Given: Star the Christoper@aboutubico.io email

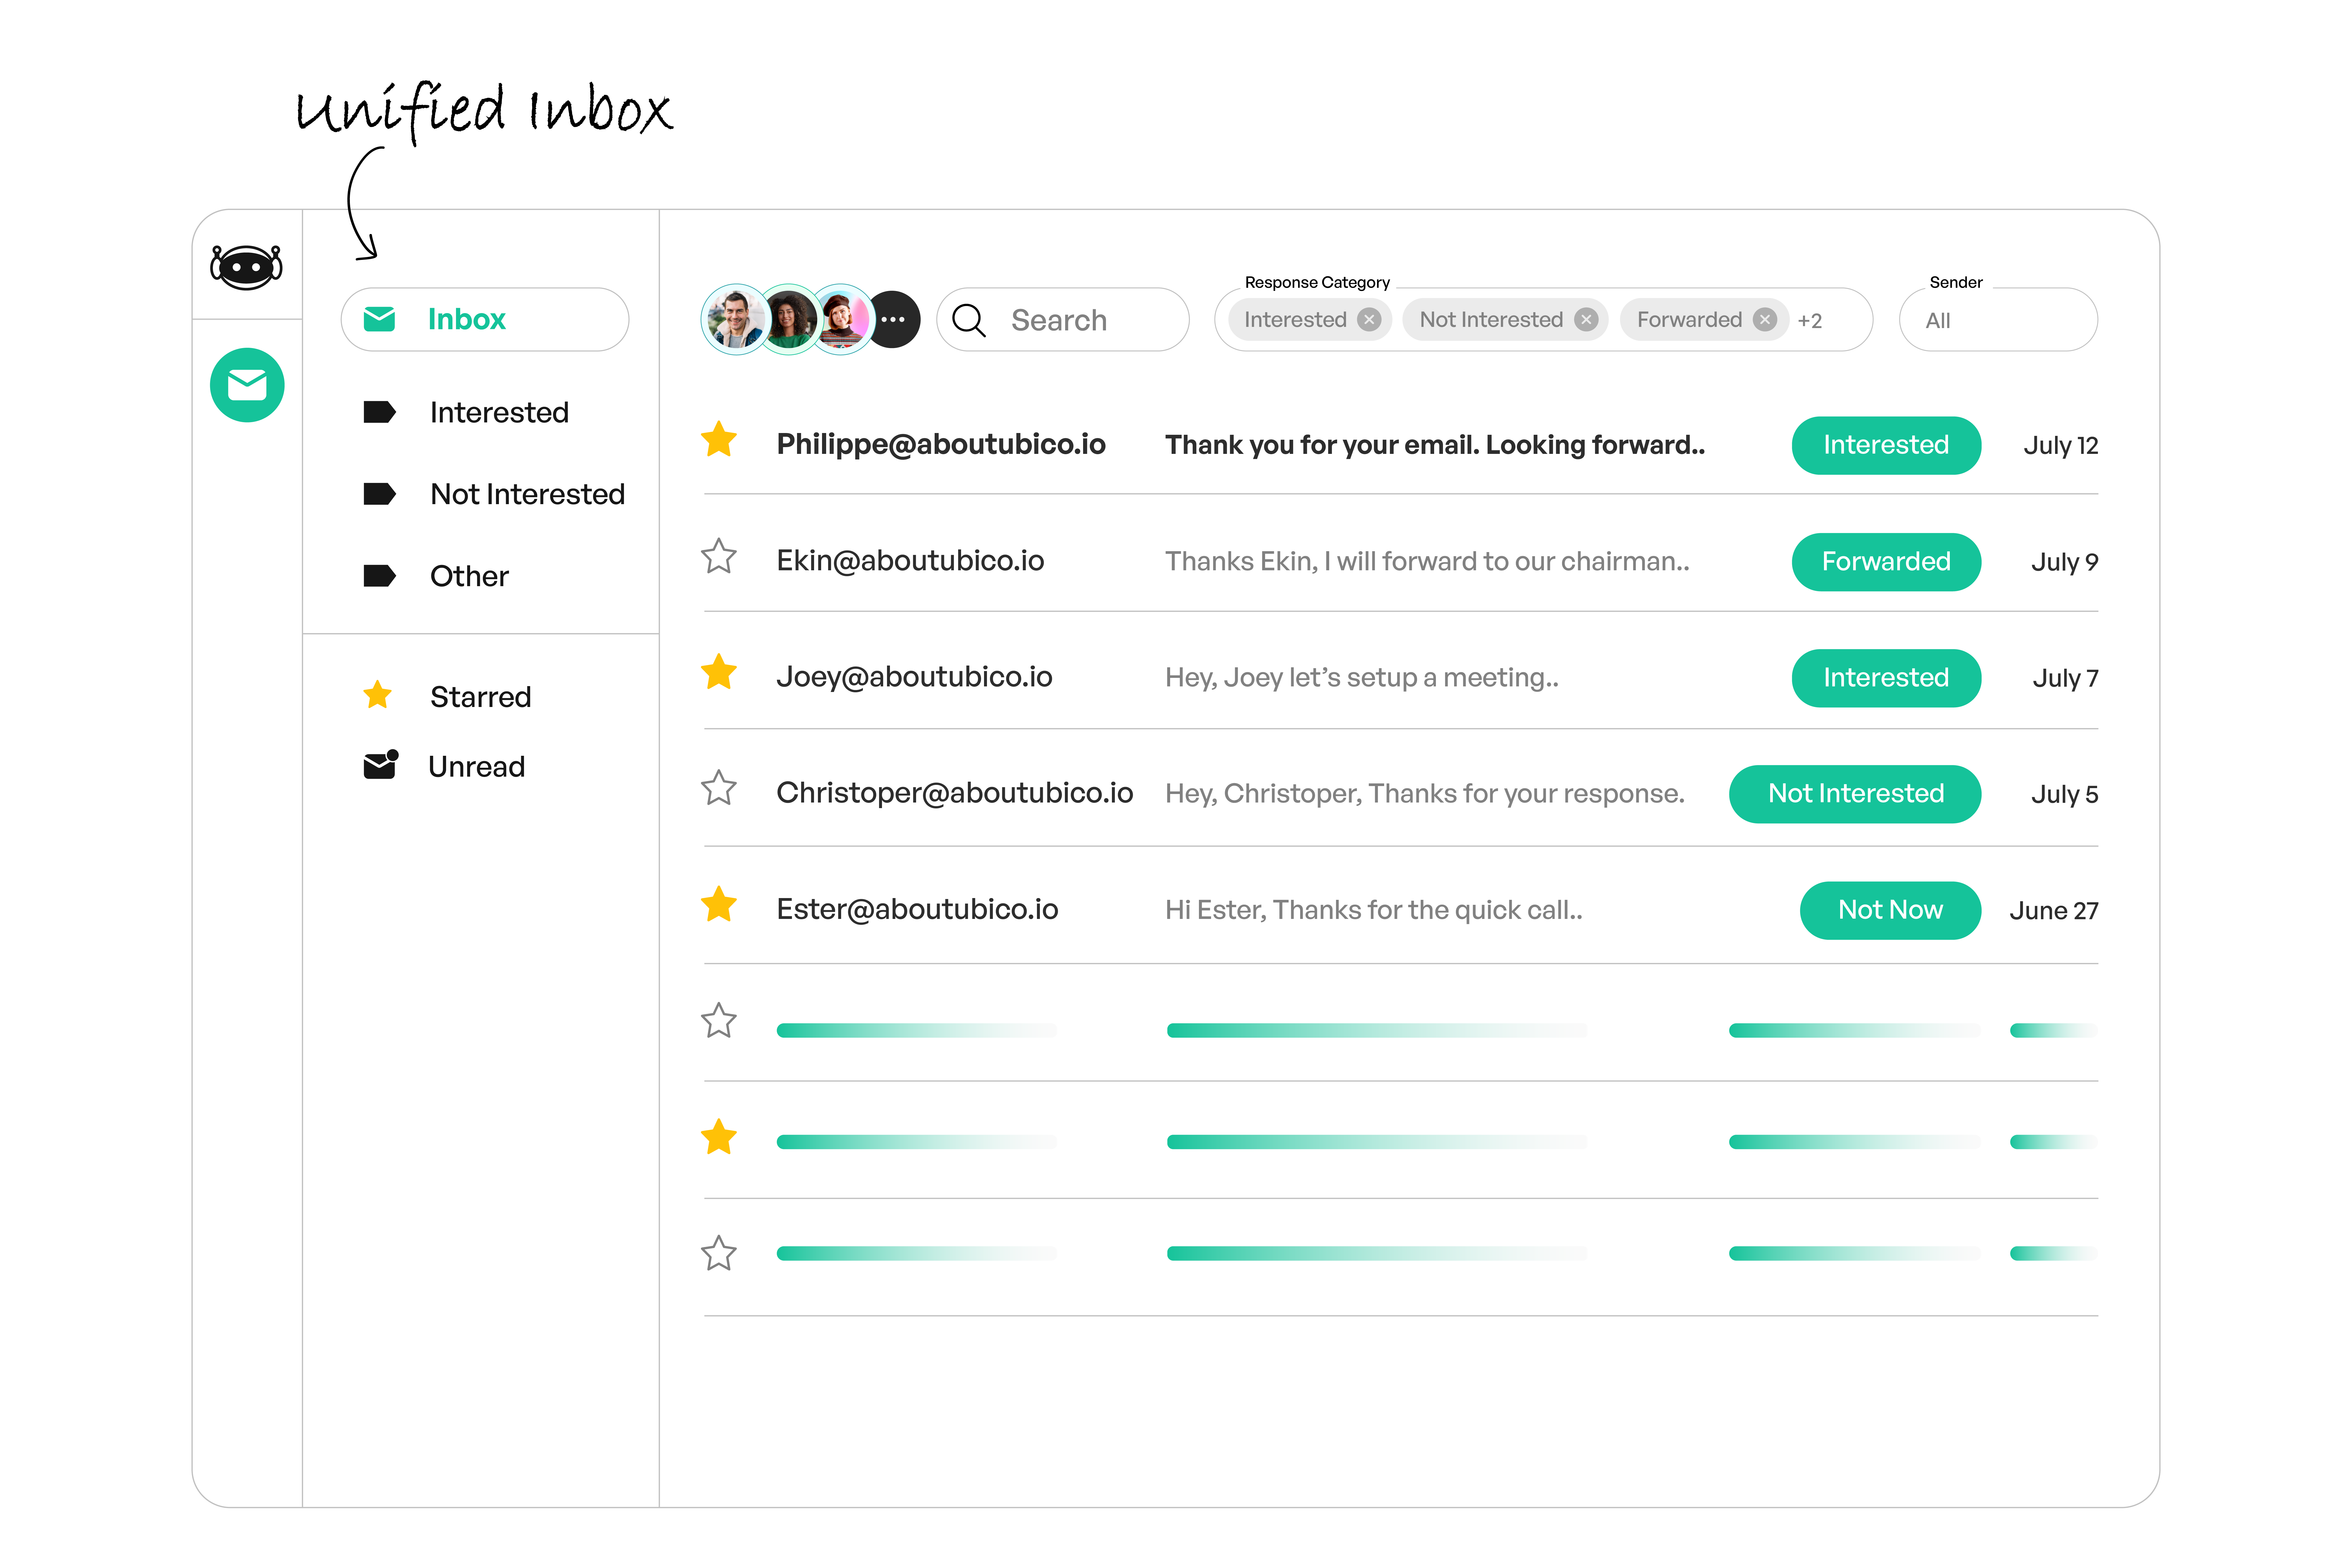Looking at the screenshot, I should click(x=719, y=788).
